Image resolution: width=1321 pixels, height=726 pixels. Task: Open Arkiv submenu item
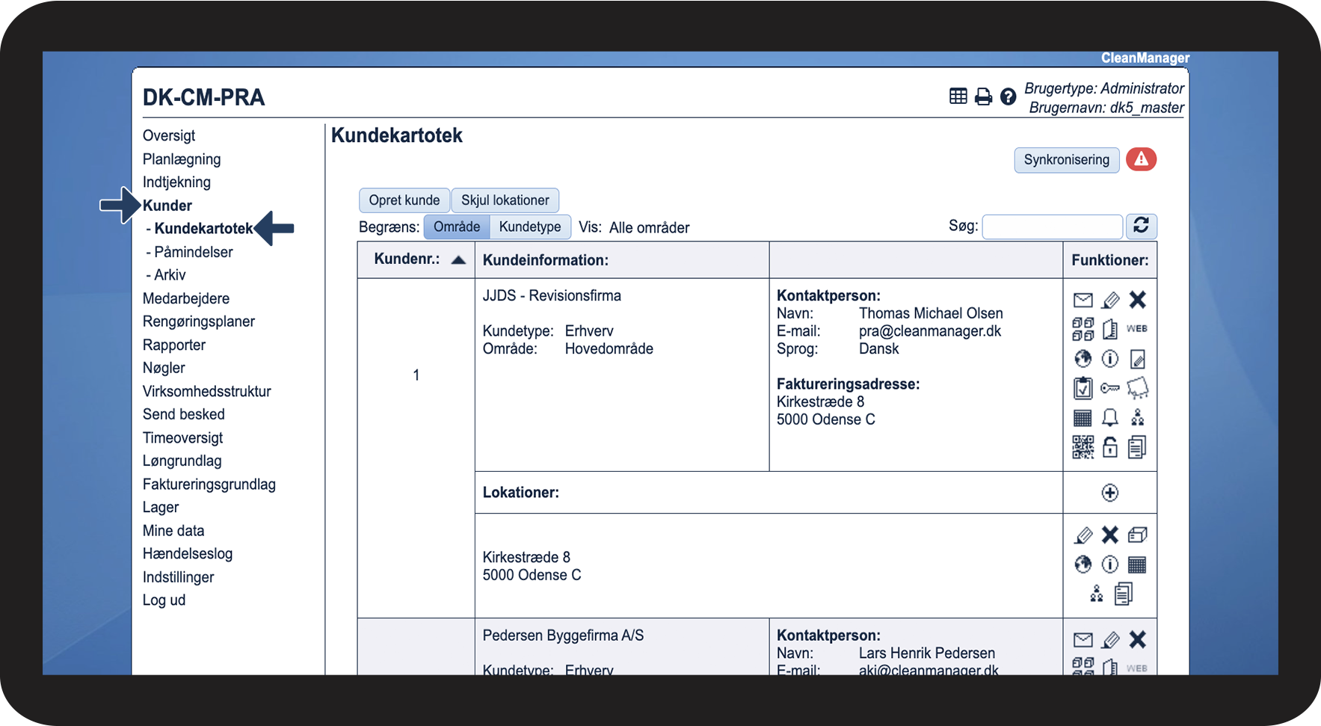[170, 275]
